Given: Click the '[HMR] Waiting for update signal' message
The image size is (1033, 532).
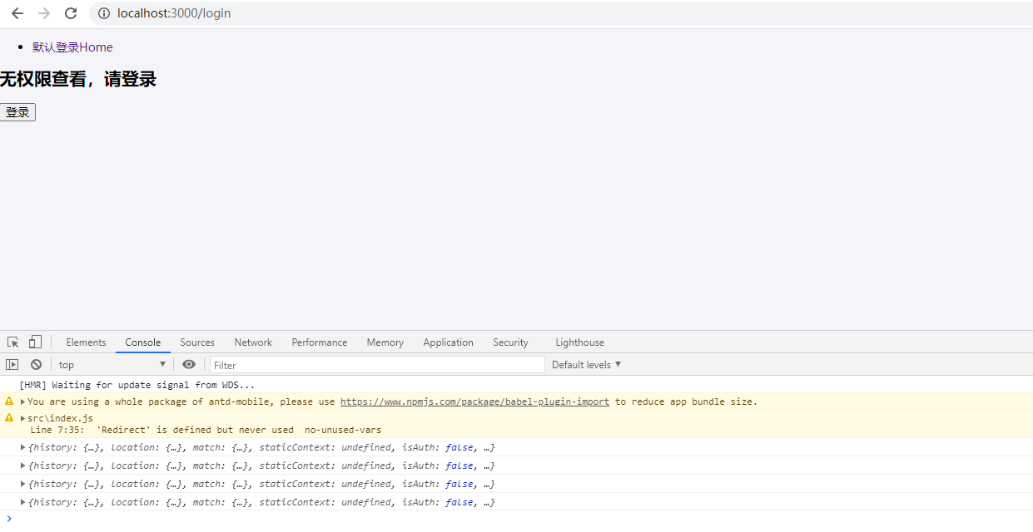Looking at the screenshot, I should coord(137,385).
